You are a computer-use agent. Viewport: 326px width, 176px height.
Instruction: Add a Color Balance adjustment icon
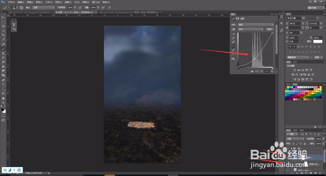coord(297,75)
